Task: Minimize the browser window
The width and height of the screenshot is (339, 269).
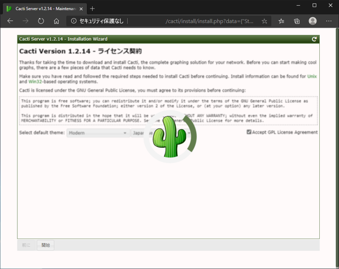Action: coord(298,6)
